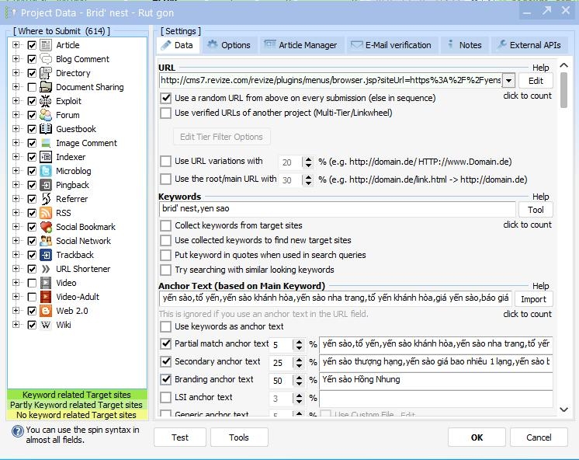Click the Wiki category icon

point(46,325)
